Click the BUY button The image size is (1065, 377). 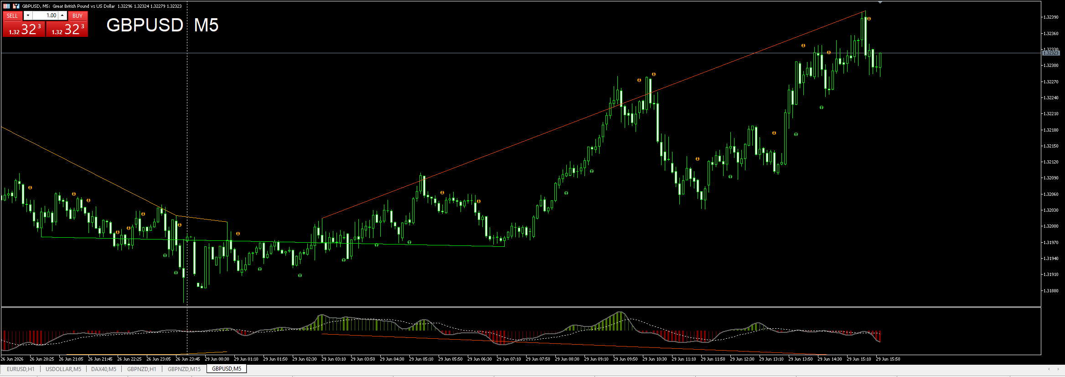pyautogui.click(x=78, y=15)
